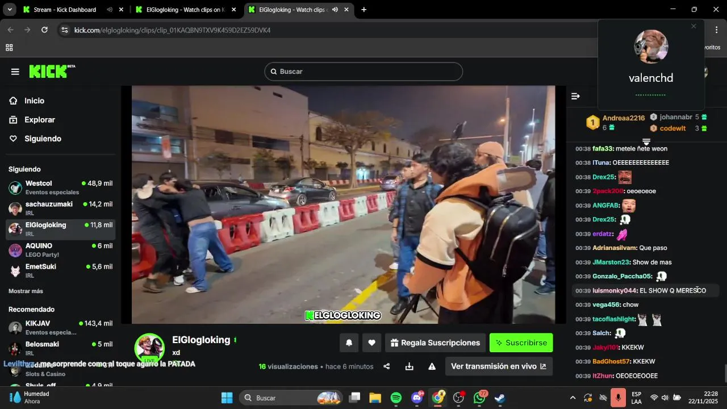Image resolution: width=727 pixels, height=409 pixels.
Task: Open a new browser tab
Action: click(363, 10)
